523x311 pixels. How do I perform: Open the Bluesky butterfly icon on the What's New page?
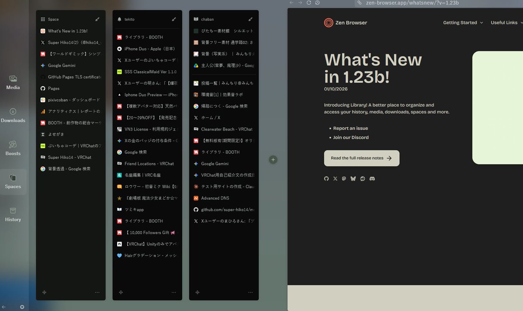click(x=353, y=179)
